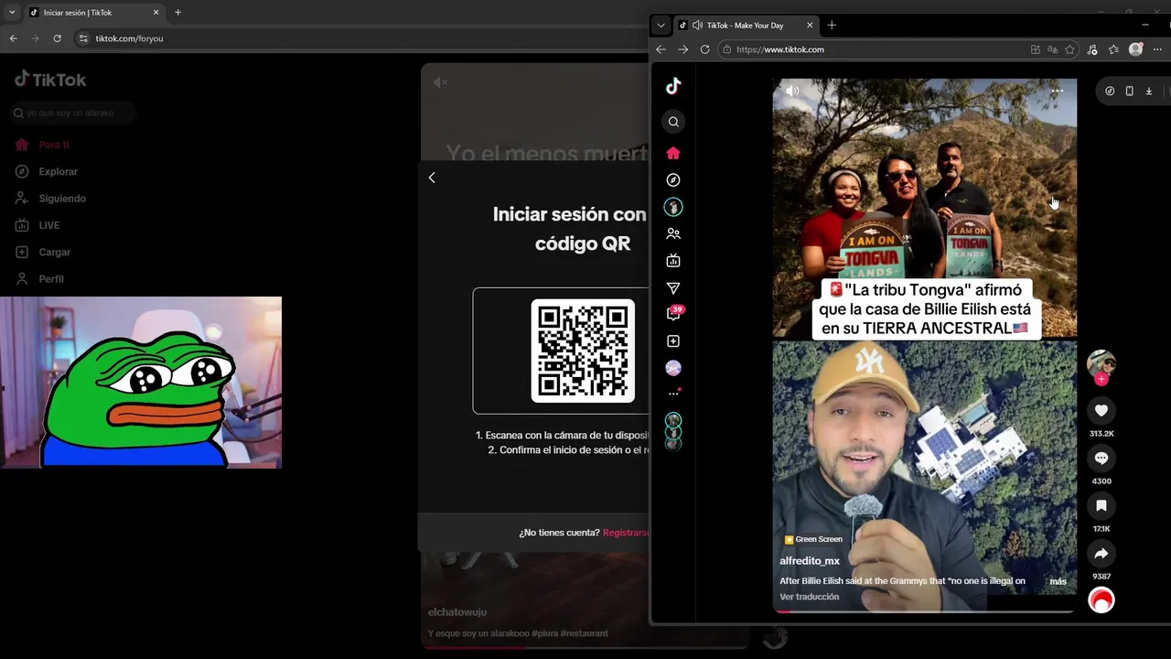
Task: Expand caption by clicking 'más'
Action: point(1058,581)
